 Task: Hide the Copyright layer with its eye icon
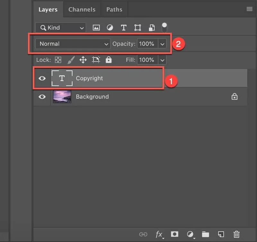coord(42,78)
